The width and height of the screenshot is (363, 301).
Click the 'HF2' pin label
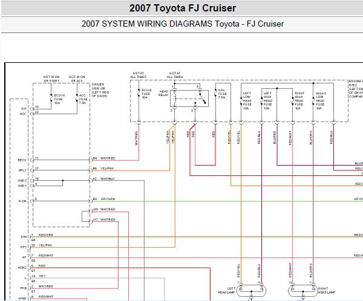(24, 247)
